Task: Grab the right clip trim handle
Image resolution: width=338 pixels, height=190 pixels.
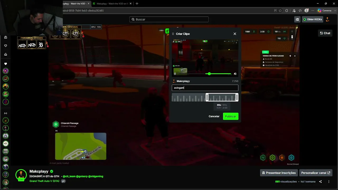Action: click(x=237, y=97)
